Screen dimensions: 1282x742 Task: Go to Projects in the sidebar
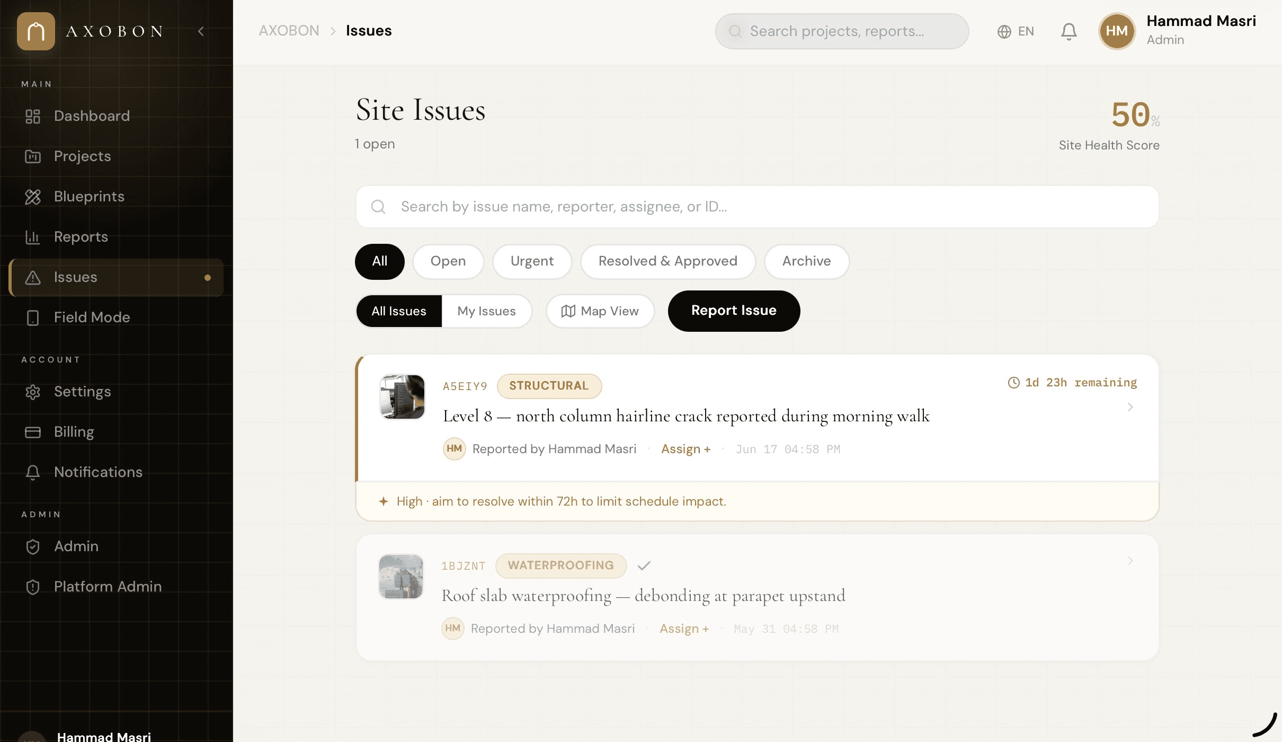[117, 156]
